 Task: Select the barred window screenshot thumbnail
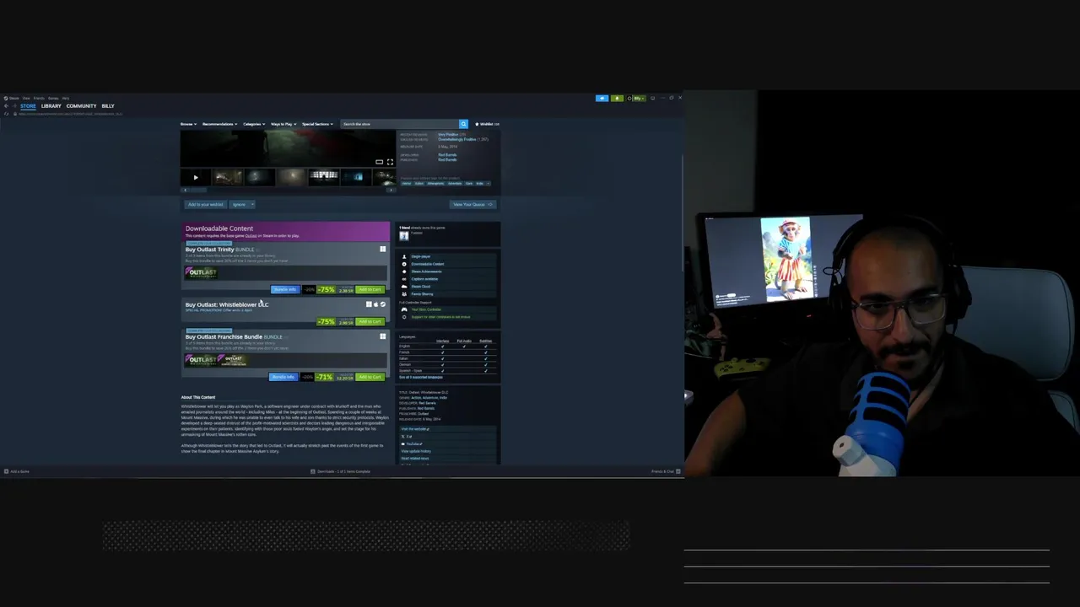323,177
